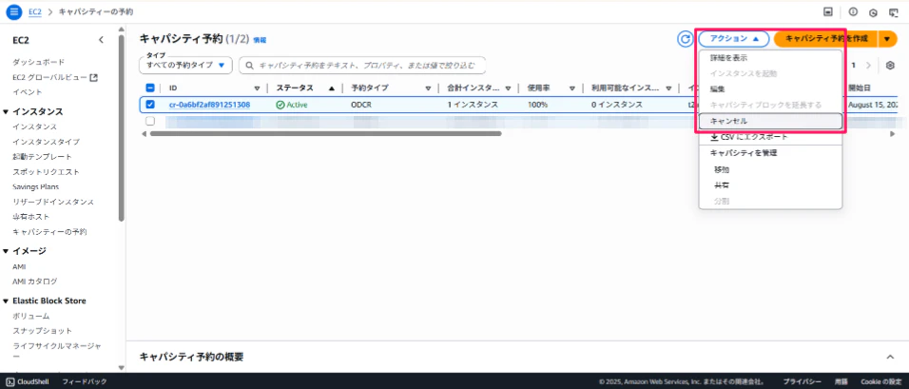The width and height of the screenshot is (909, 389).
Task: Open dropdown arrow beside キャパシティ予約を作成
Action: pos(887,39)
